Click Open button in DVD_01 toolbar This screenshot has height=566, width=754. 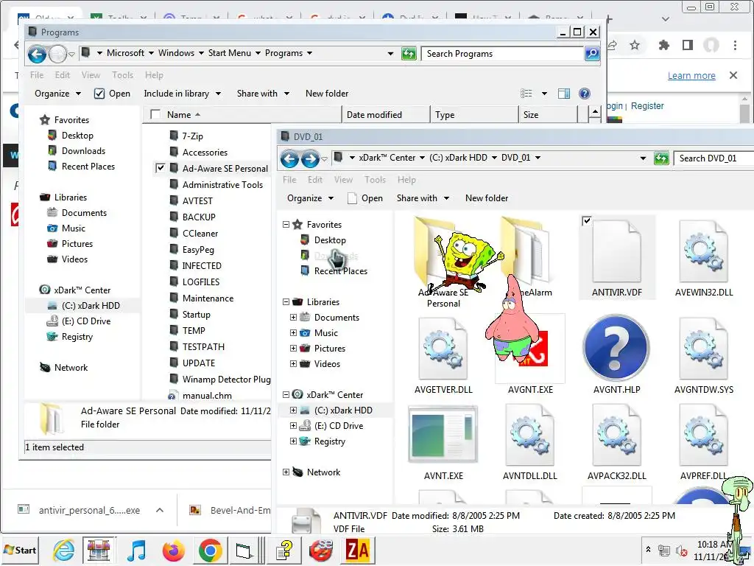pyautogui.click(x=365, y=198)
